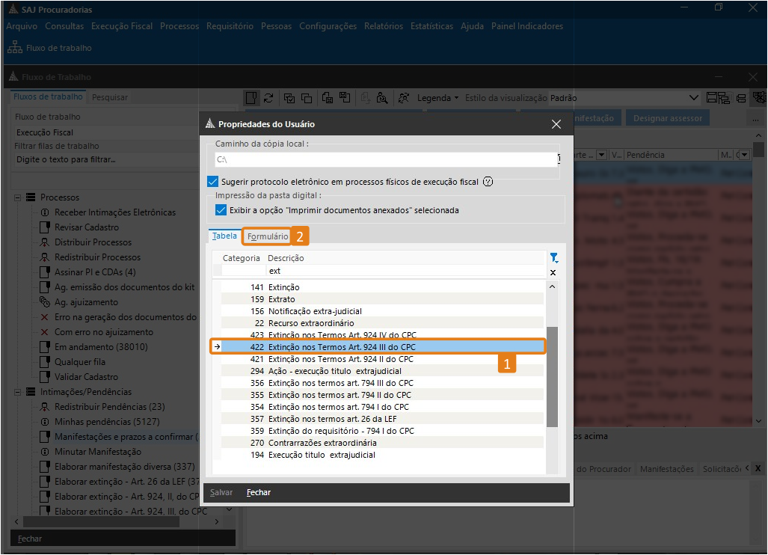Click the help icon beside protocolo eletrônico

(488, 182)
